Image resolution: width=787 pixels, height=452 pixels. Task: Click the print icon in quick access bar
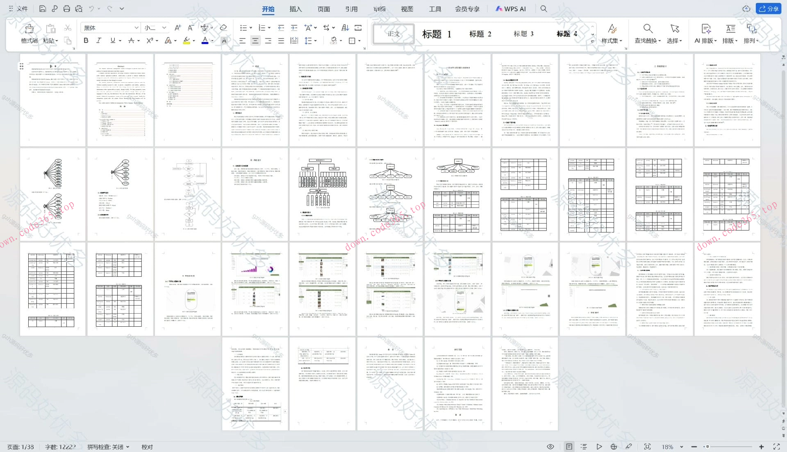[66, 9]
